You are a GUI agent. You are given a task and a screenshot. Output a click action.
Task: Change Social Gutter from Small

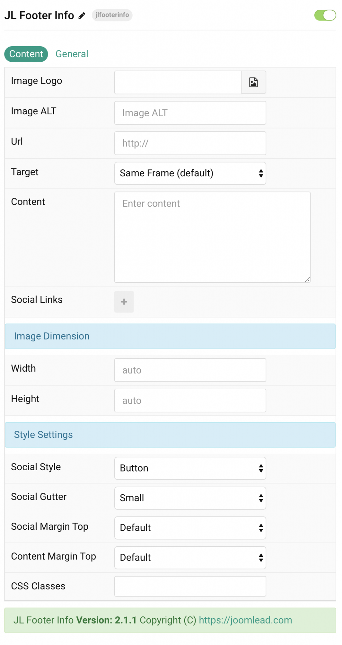coord(190,498)
